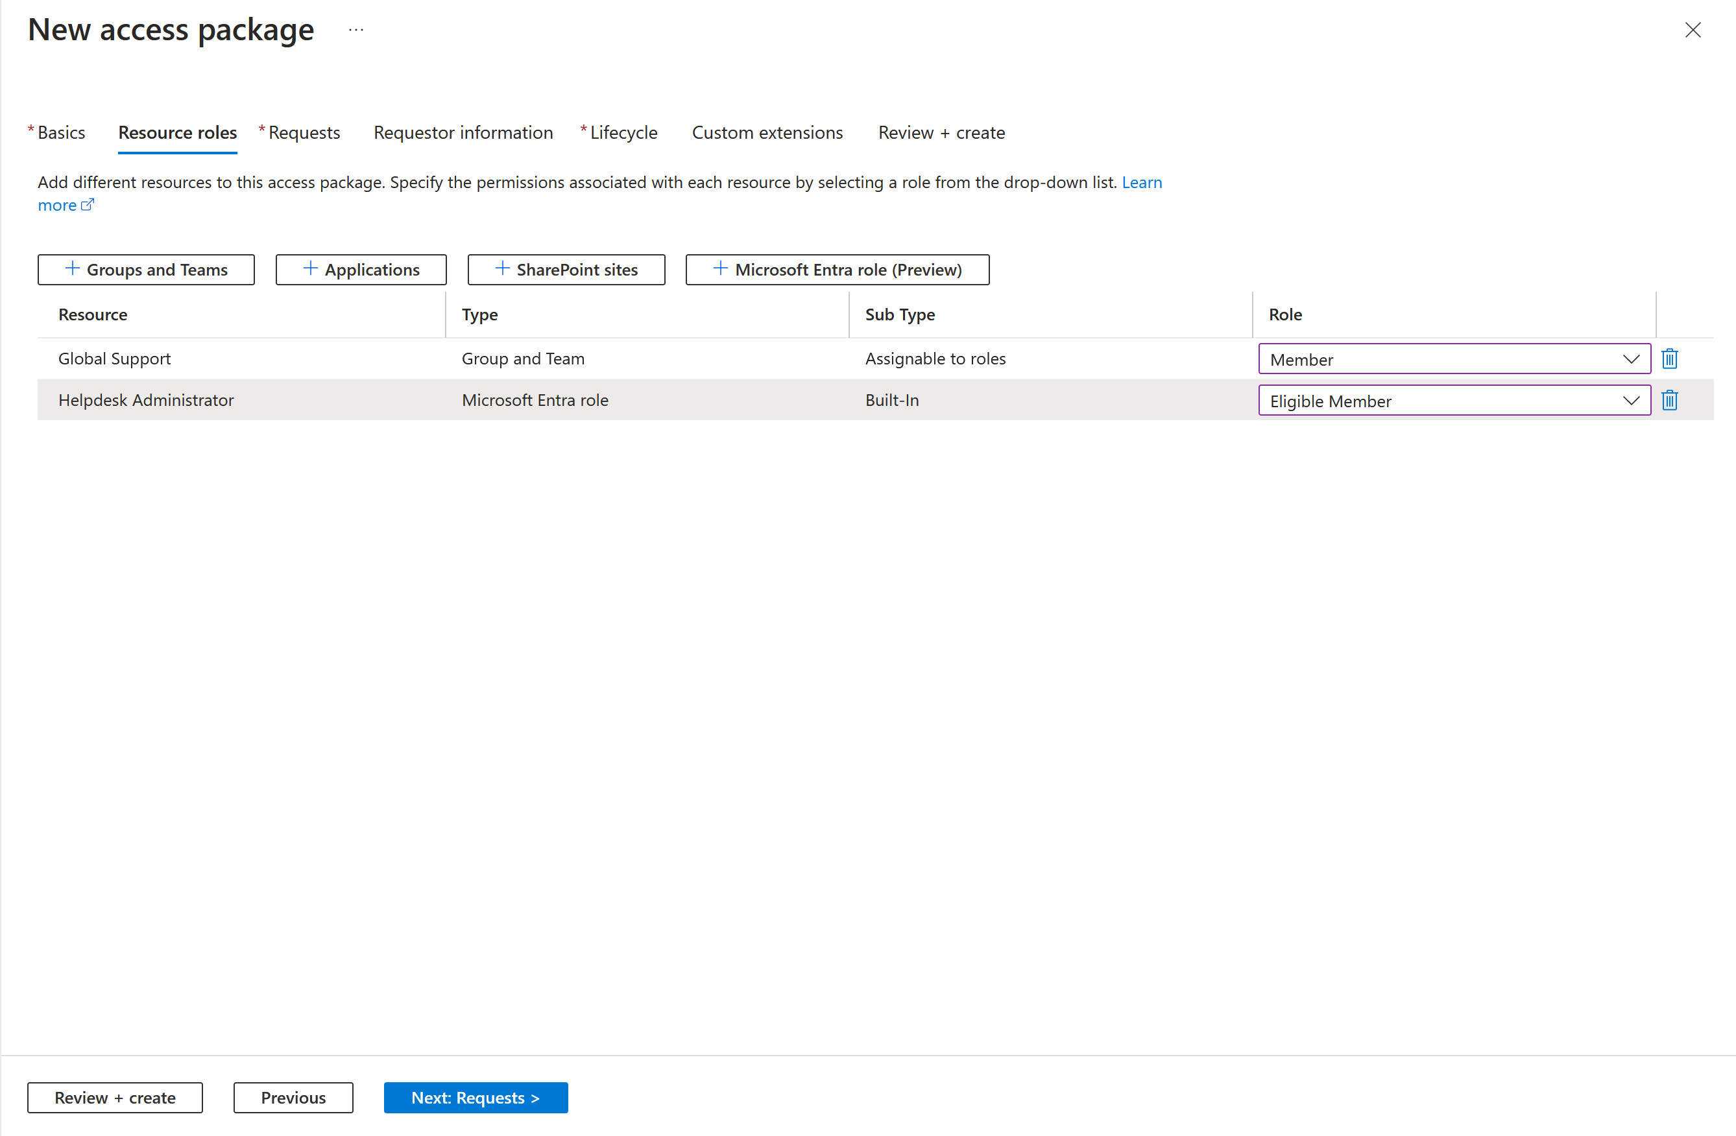Select the Requestor information tab
1736x1136 pixels.
pyautogui.click(x=462, y=130)
